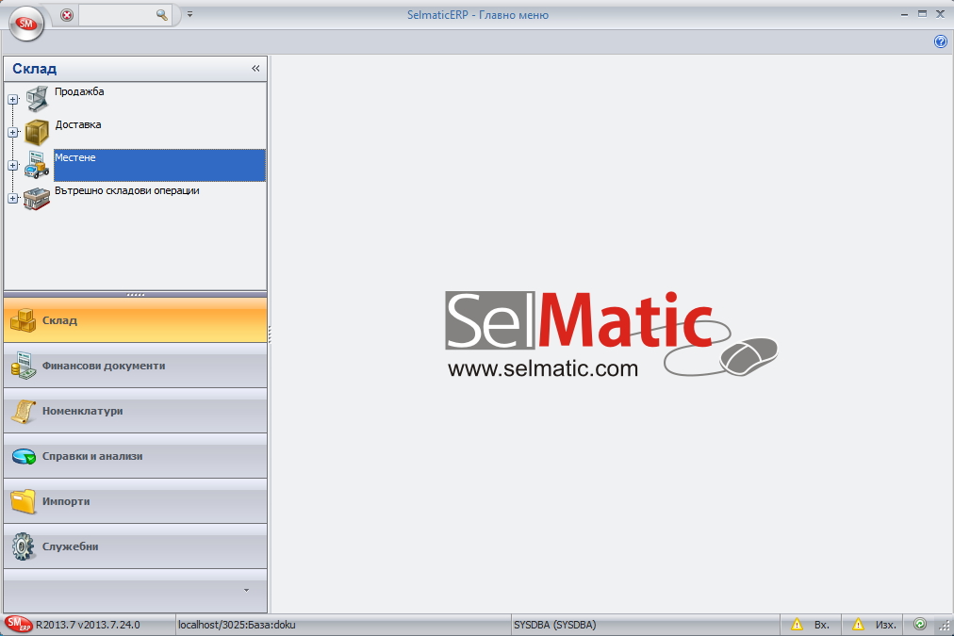
Task: Click the SM ERP status bar logo
Action: click(18, 624)
